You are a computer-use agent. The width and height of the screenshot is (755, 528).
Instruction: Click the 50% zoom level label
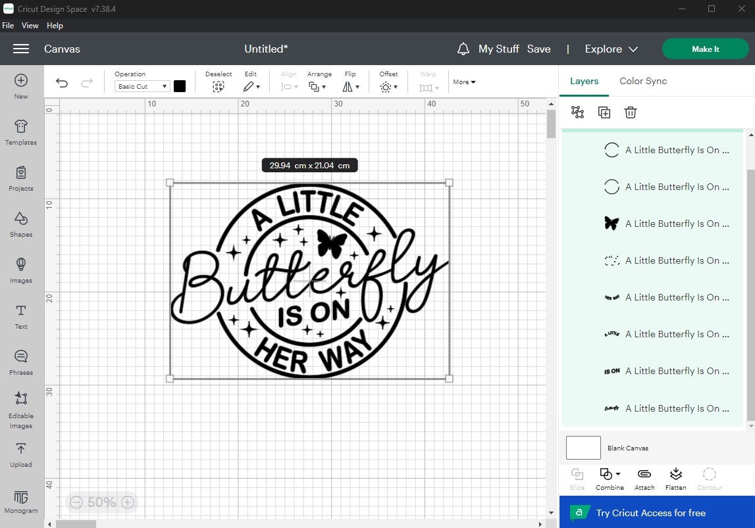click(x=101, y=502)
